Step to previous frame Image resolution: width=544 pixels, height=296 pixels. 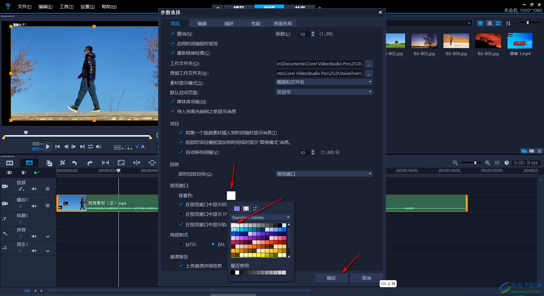66,146
